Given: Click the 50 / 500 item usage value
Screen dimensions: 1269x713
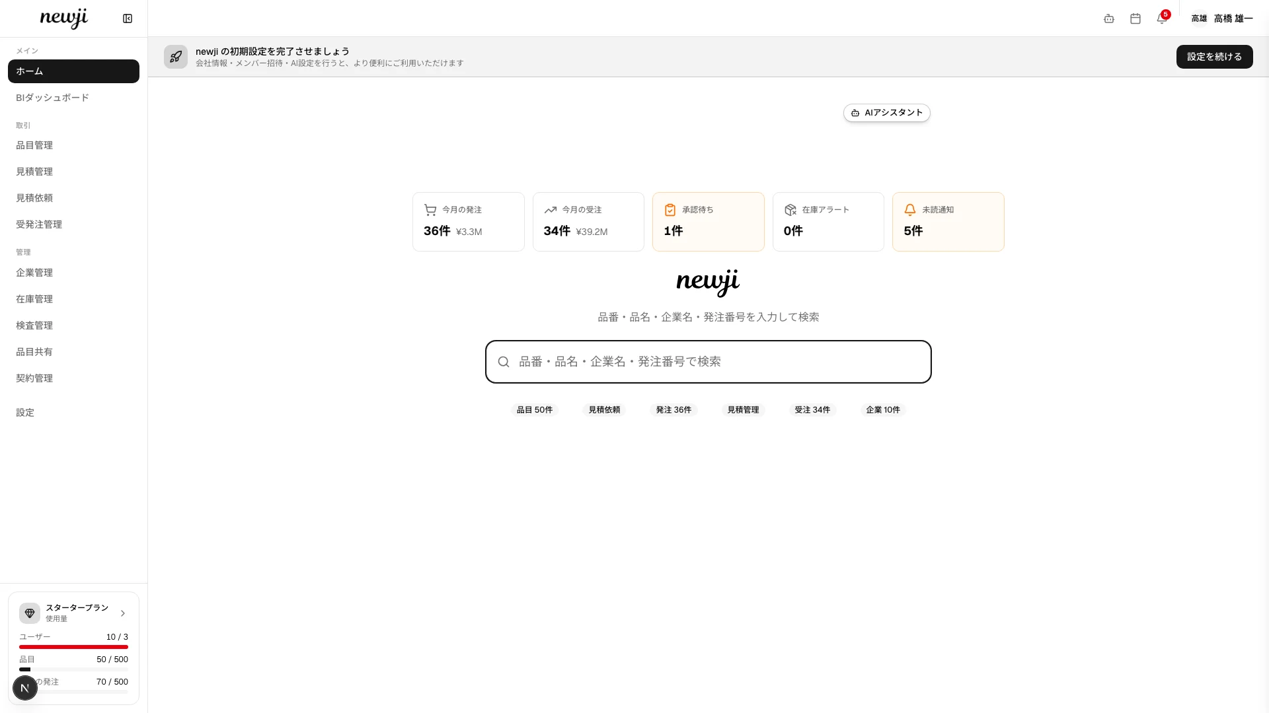Looking at the screenshot, I should pos(112,660).
